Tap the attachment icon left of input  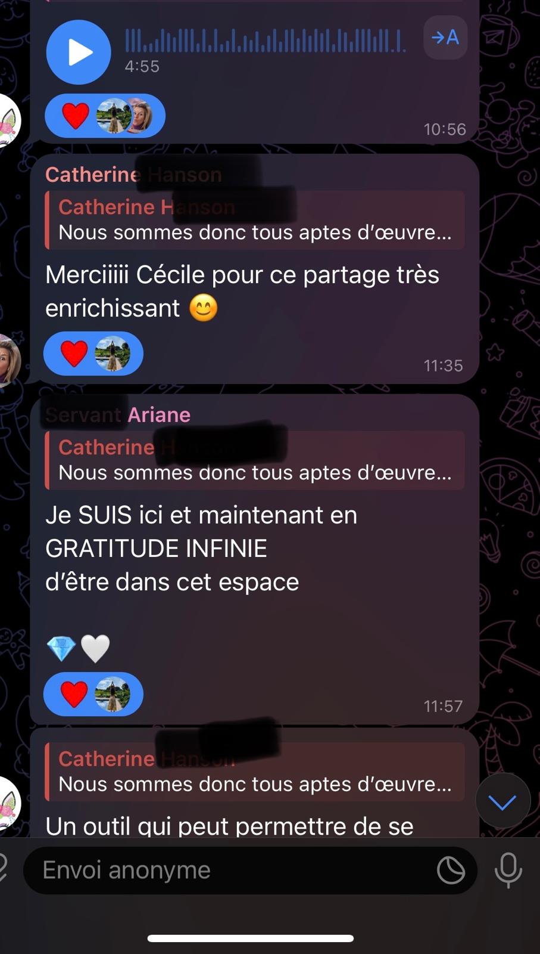click(x=4, y=871)
